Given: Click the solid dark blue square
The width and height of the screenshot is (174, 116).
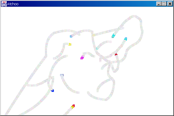Looking at the screenshot, I should pyautogui.click(x=52, y=91).
